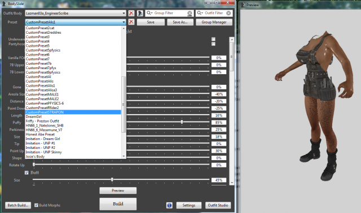Open the blue info about icon

click(x=169, y=205)
